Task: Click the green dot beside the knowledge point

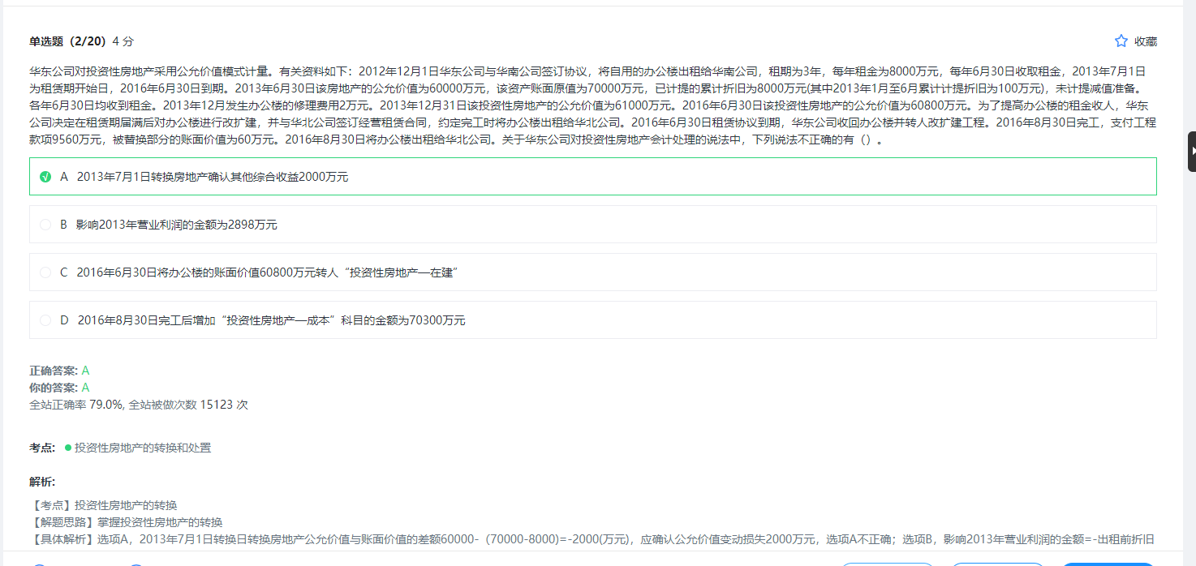Action: tap(68, 448)
